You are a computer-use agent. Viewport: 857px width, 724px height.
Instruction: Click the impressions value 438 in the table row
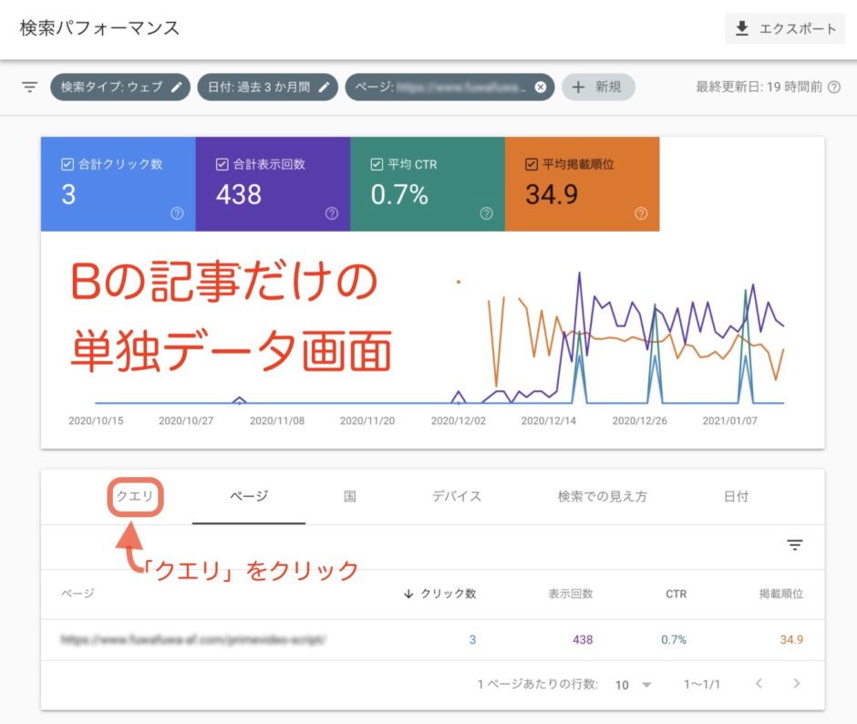[583, 639]
